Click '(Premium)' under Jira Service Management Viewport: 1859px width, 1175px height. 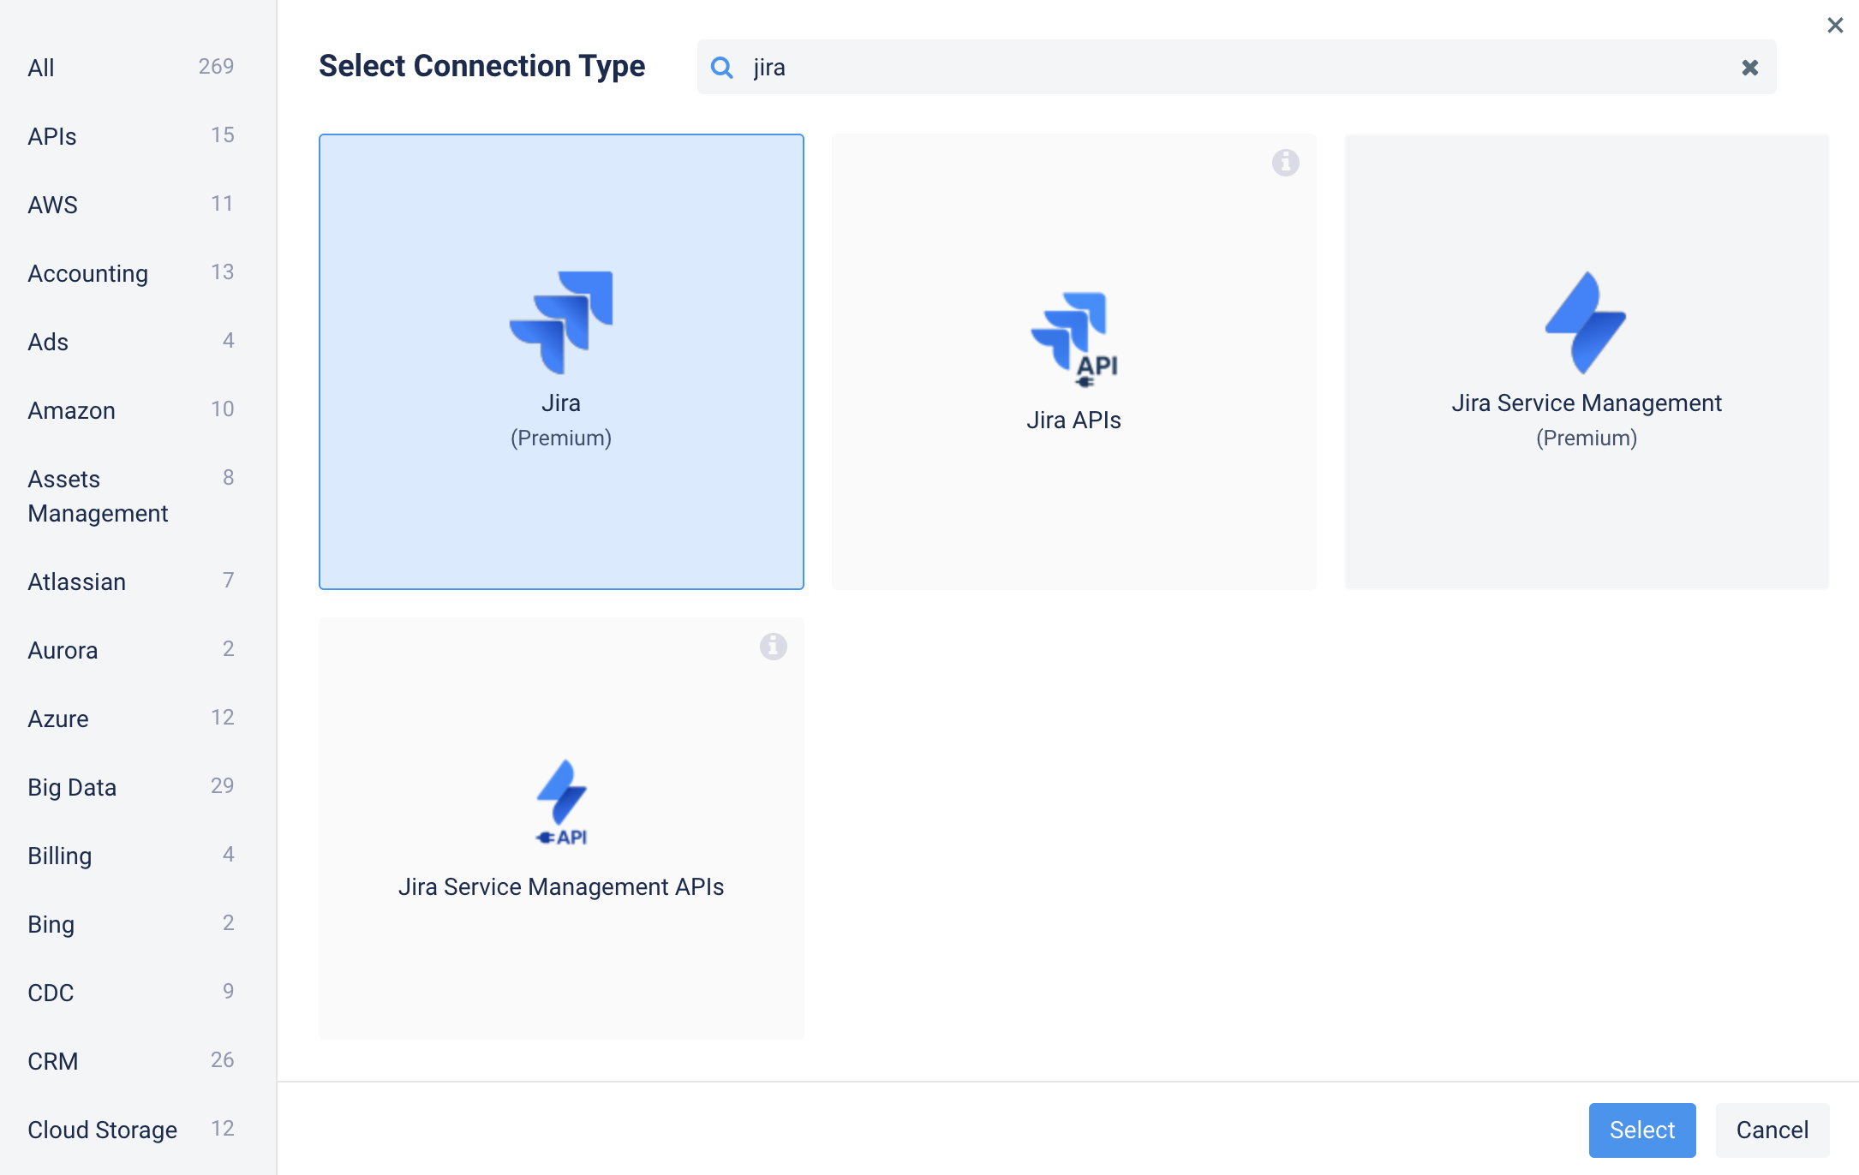(1587, 438)
